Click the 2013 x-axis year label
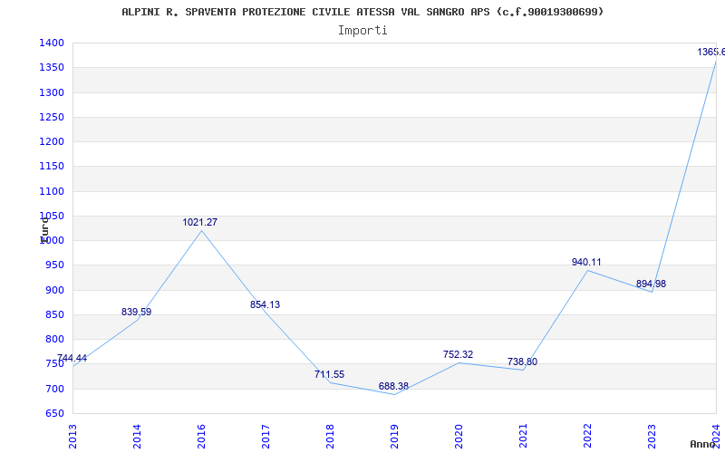The image size is (725, 453). (x=72, y=437)
